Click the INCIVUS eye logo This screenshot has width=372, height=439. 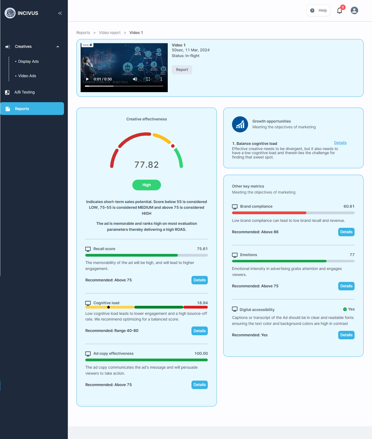pyautogui.click(x=10, y=13)
